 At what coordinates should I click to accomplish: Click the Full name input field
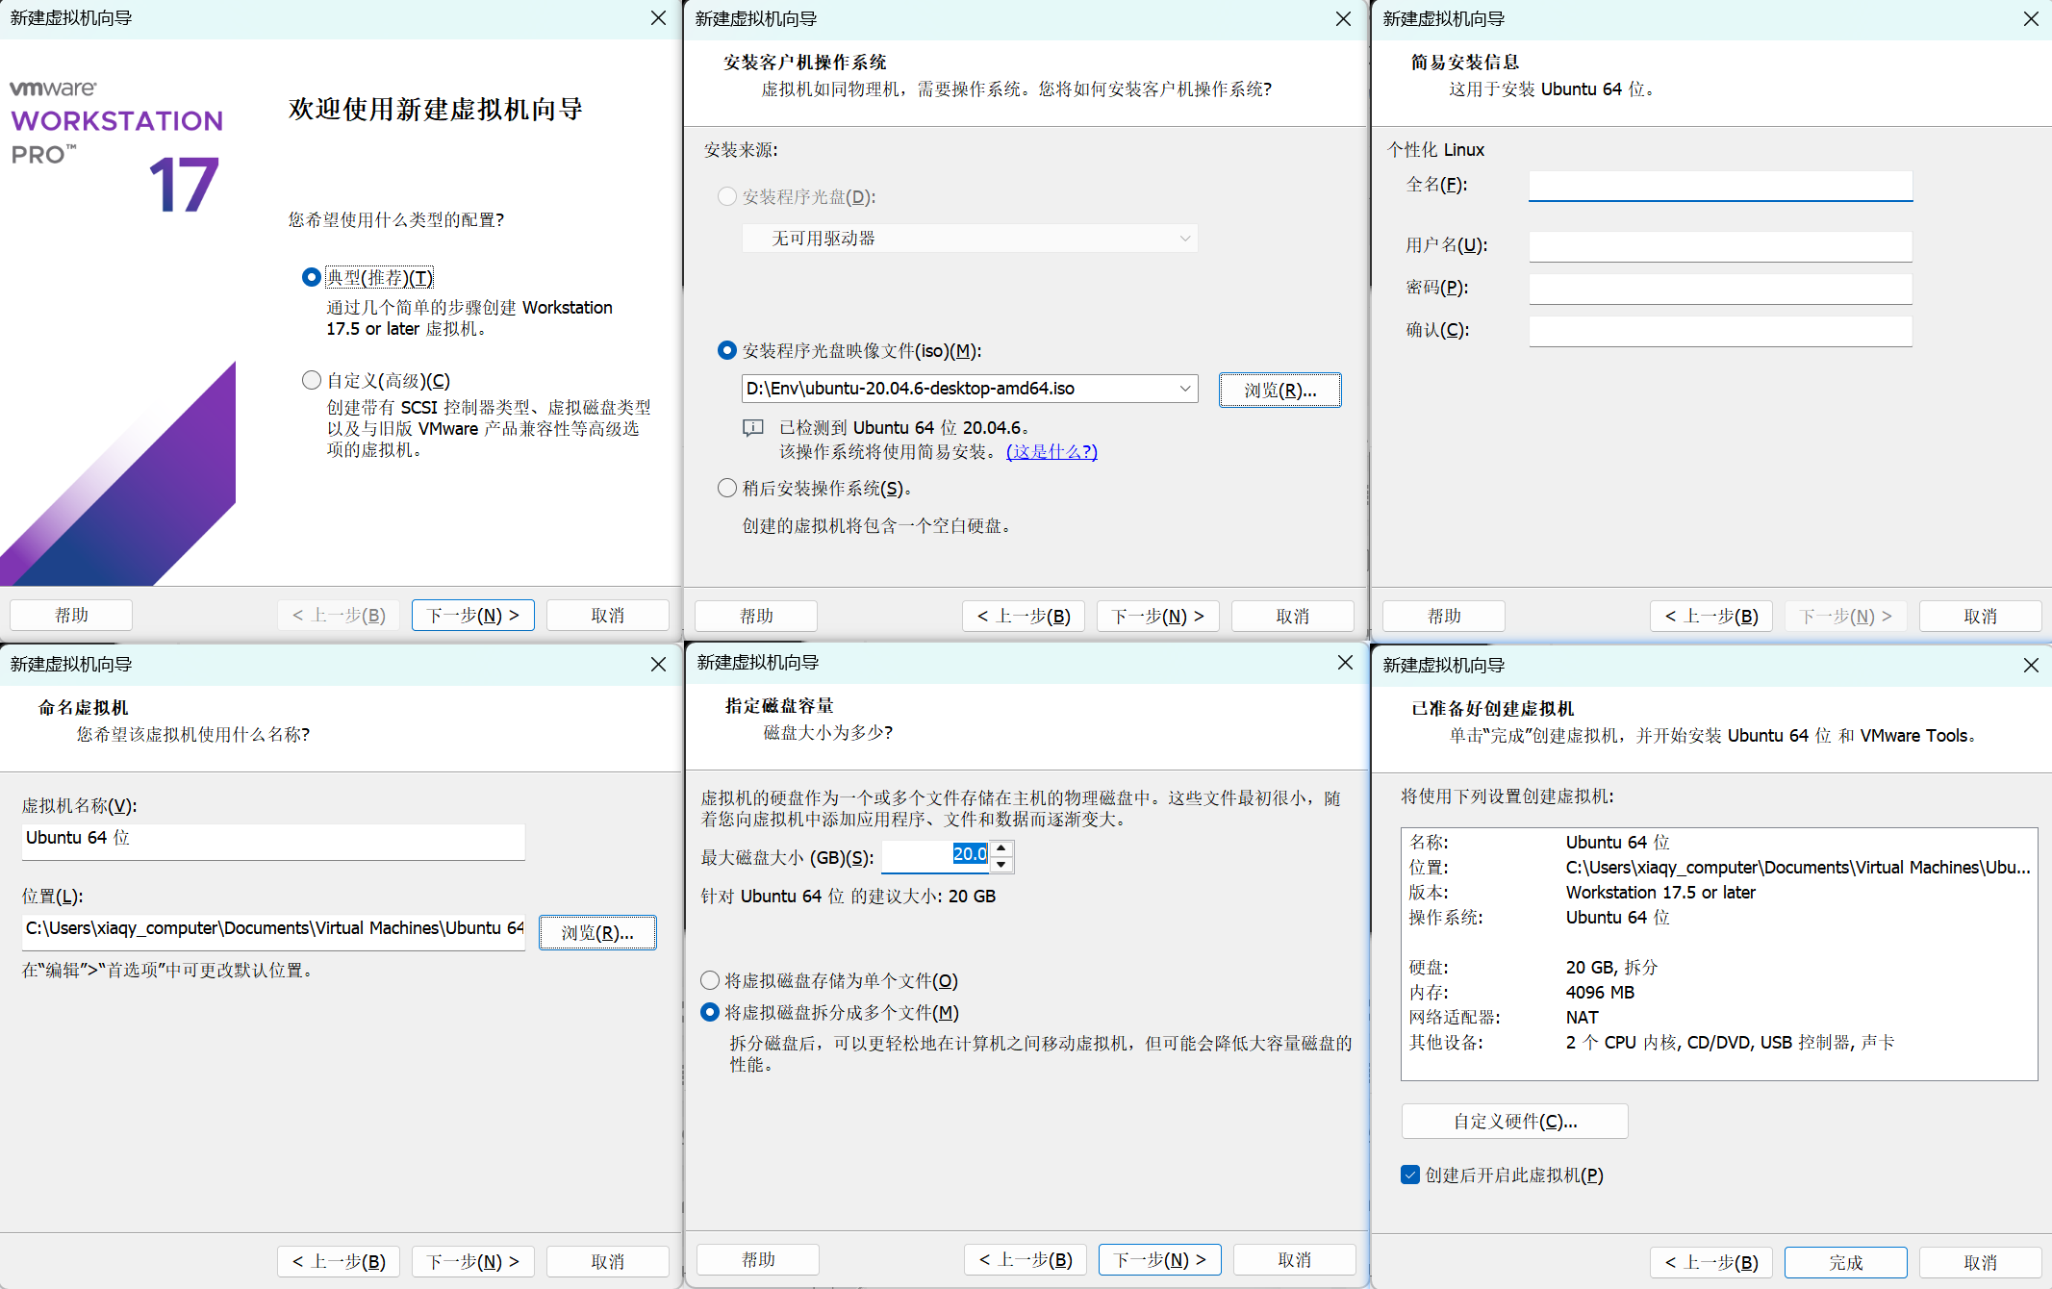pos(1720,186)
